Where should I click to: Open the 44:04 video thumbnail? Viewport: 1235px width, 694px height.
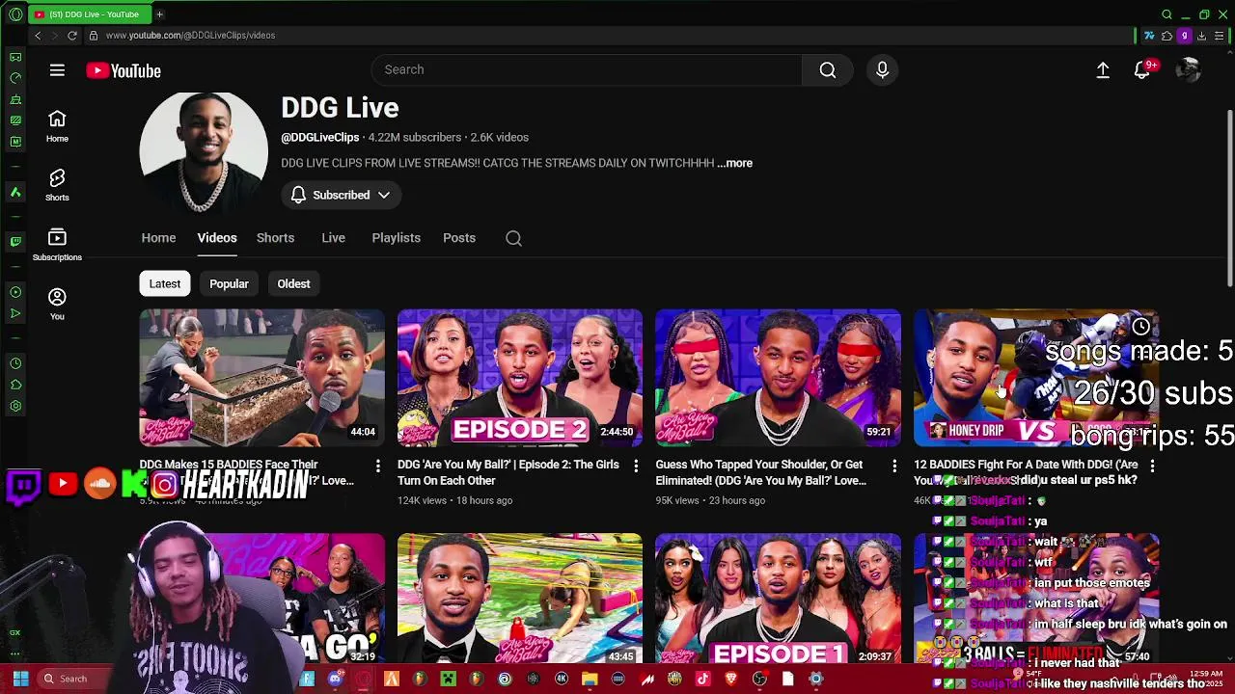(x=261, y=378)
